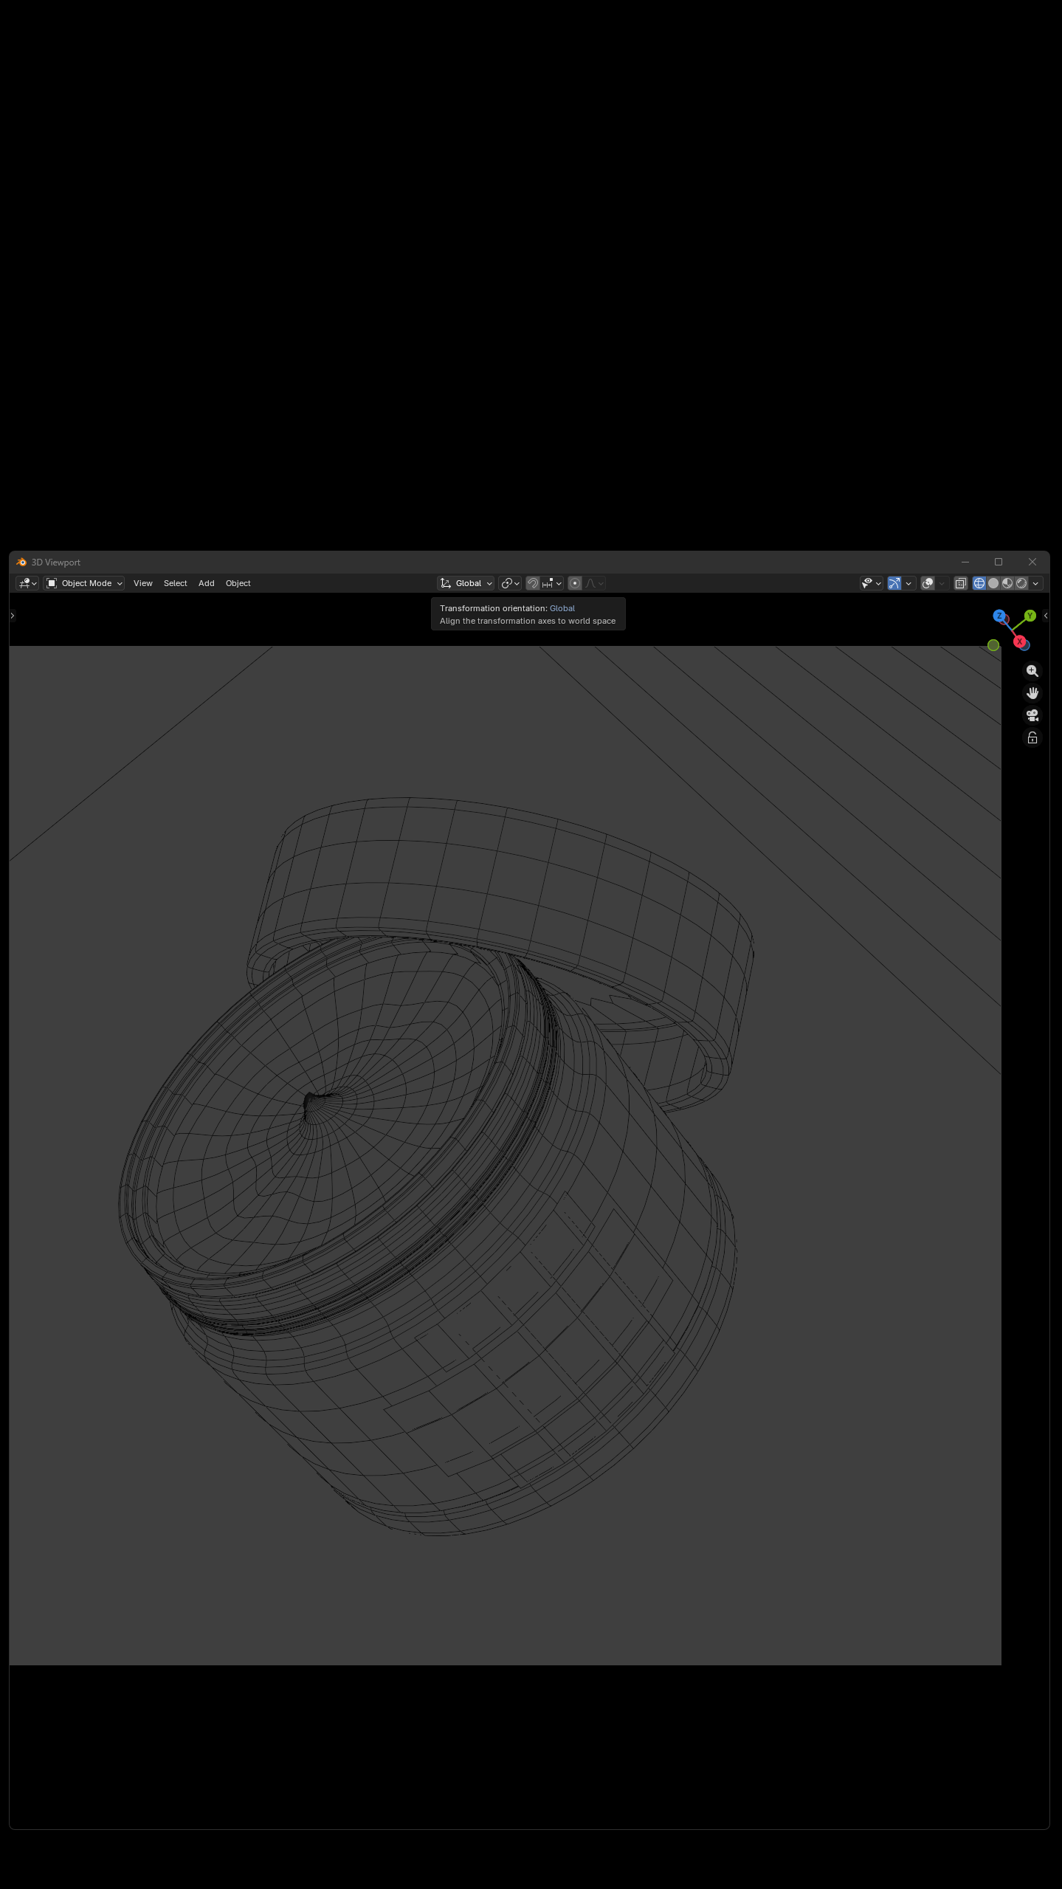The height and width of the screenshot is (1889, 1062).
Task: Click the negative Y axis gizmo ball
Action: coord(993,645)
